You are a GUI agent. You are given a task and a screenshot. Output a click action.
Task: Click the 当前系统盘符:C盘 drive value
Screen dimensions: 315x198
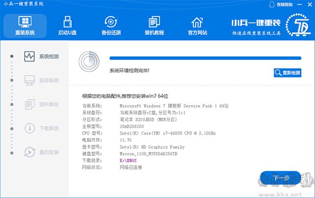tap(153, 113)
